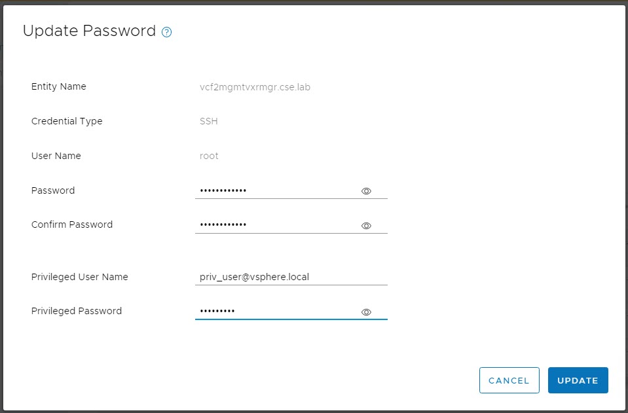The width and height of the screenshot is (628, 413).
Task: Click the Password field label
Action: (x=53, y=190)
